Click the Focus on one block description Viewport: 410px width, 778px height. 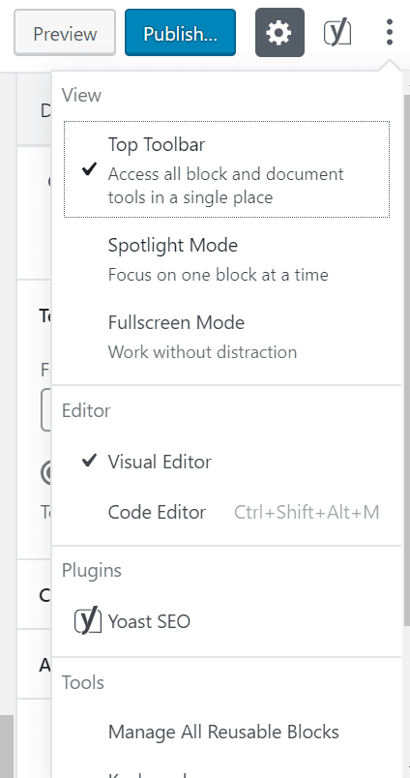click(219, 275)
